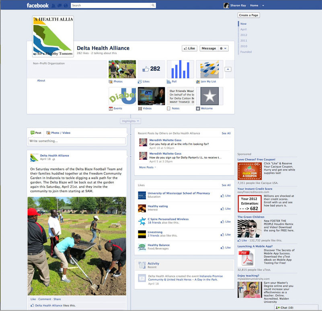Open the gear settings dropdown beside Message
The width and height of the screenshot is (322, 311).
[223, 48]
